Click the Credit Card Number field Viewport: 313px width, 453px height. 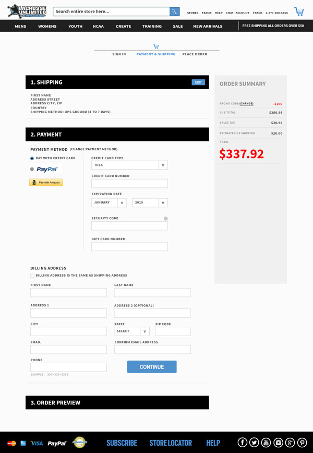point(129,184)
